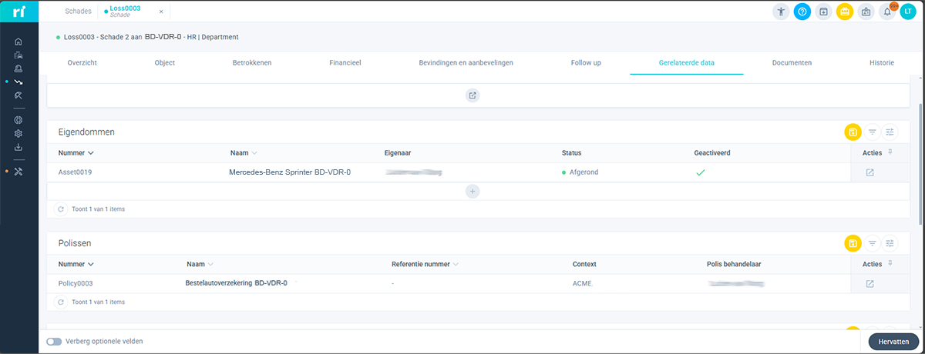
Task: Pin the Acties column in Polissen table
Action: [x=890, y=264]
